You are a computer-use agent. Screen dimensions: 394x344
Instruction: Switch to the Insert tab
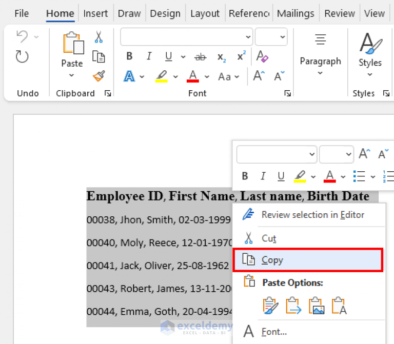point(95,13)
